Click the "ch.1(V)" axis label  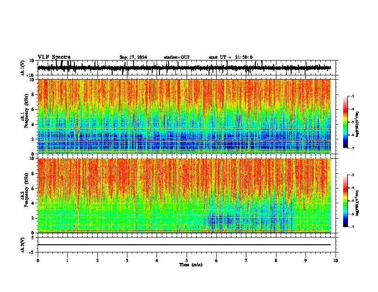pos(23,68)
